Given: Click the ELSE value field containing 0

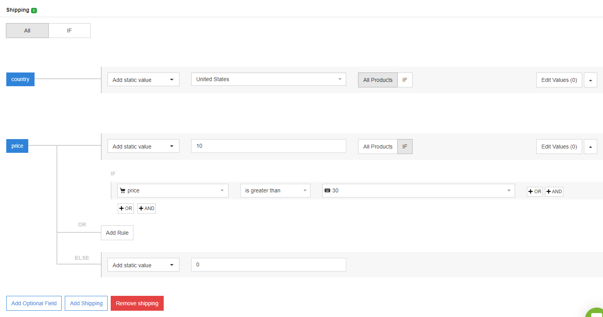Looking at the screenshot, I should 269,264.
